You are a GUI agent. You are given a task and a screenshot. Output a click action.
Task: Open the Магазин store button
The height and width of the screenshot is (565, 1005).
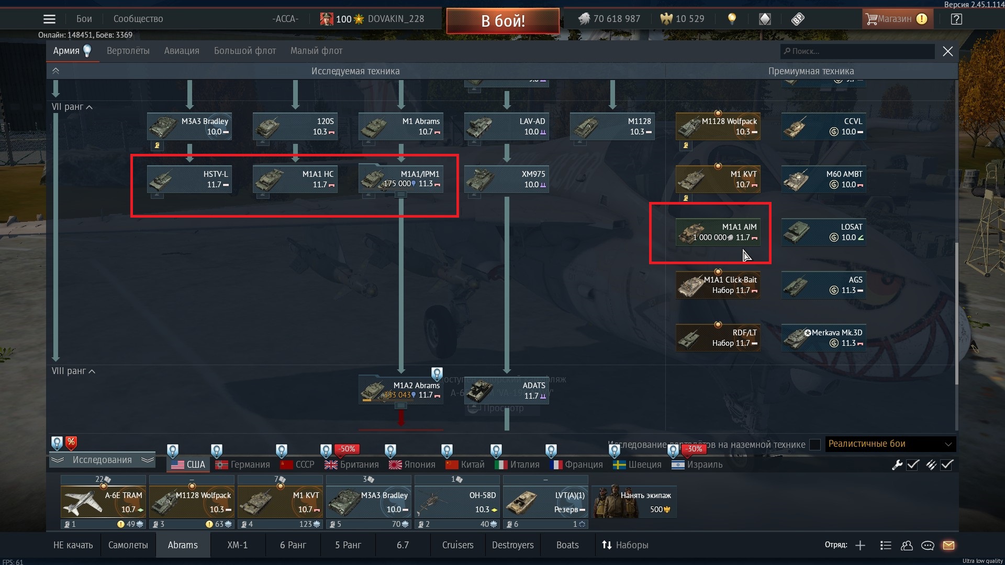point(896,19)
